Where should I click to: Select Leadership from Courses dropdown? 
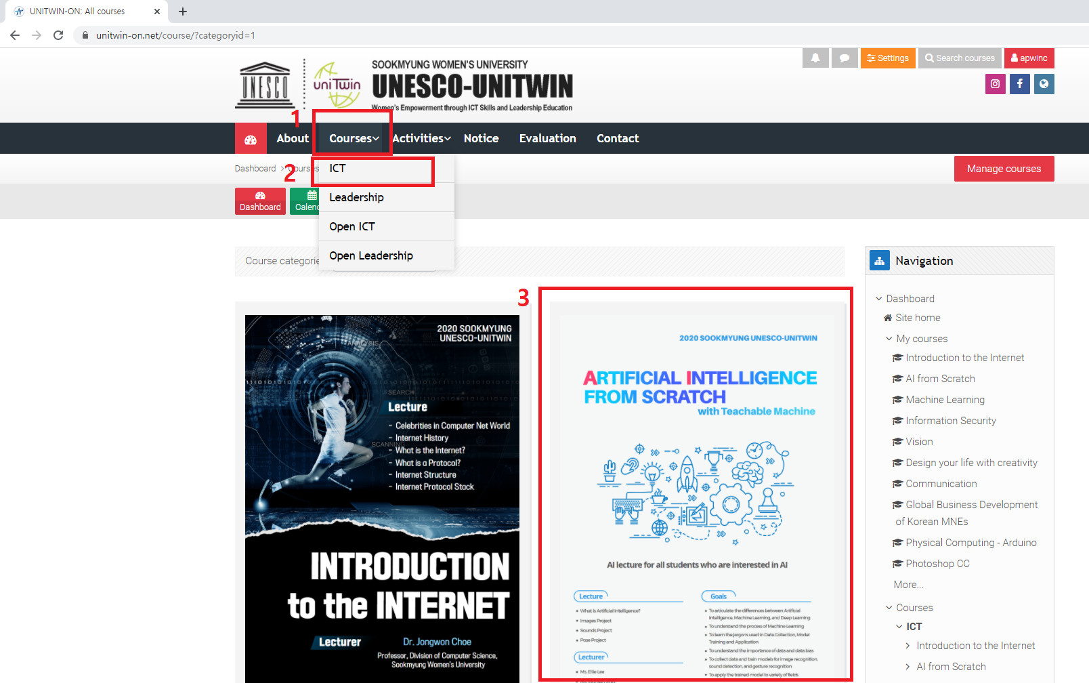(x=386, y=197)
